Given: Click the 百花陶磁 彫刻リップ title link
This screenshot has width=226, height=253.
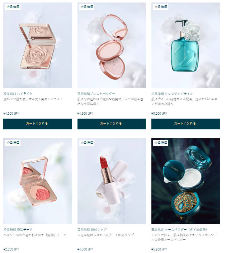Looking at the screenshot, I should coord(92,229).
